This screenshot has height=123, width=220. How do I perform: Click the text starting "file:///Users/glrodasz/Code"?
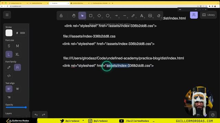pyautogui.click(x=123, y=58)
